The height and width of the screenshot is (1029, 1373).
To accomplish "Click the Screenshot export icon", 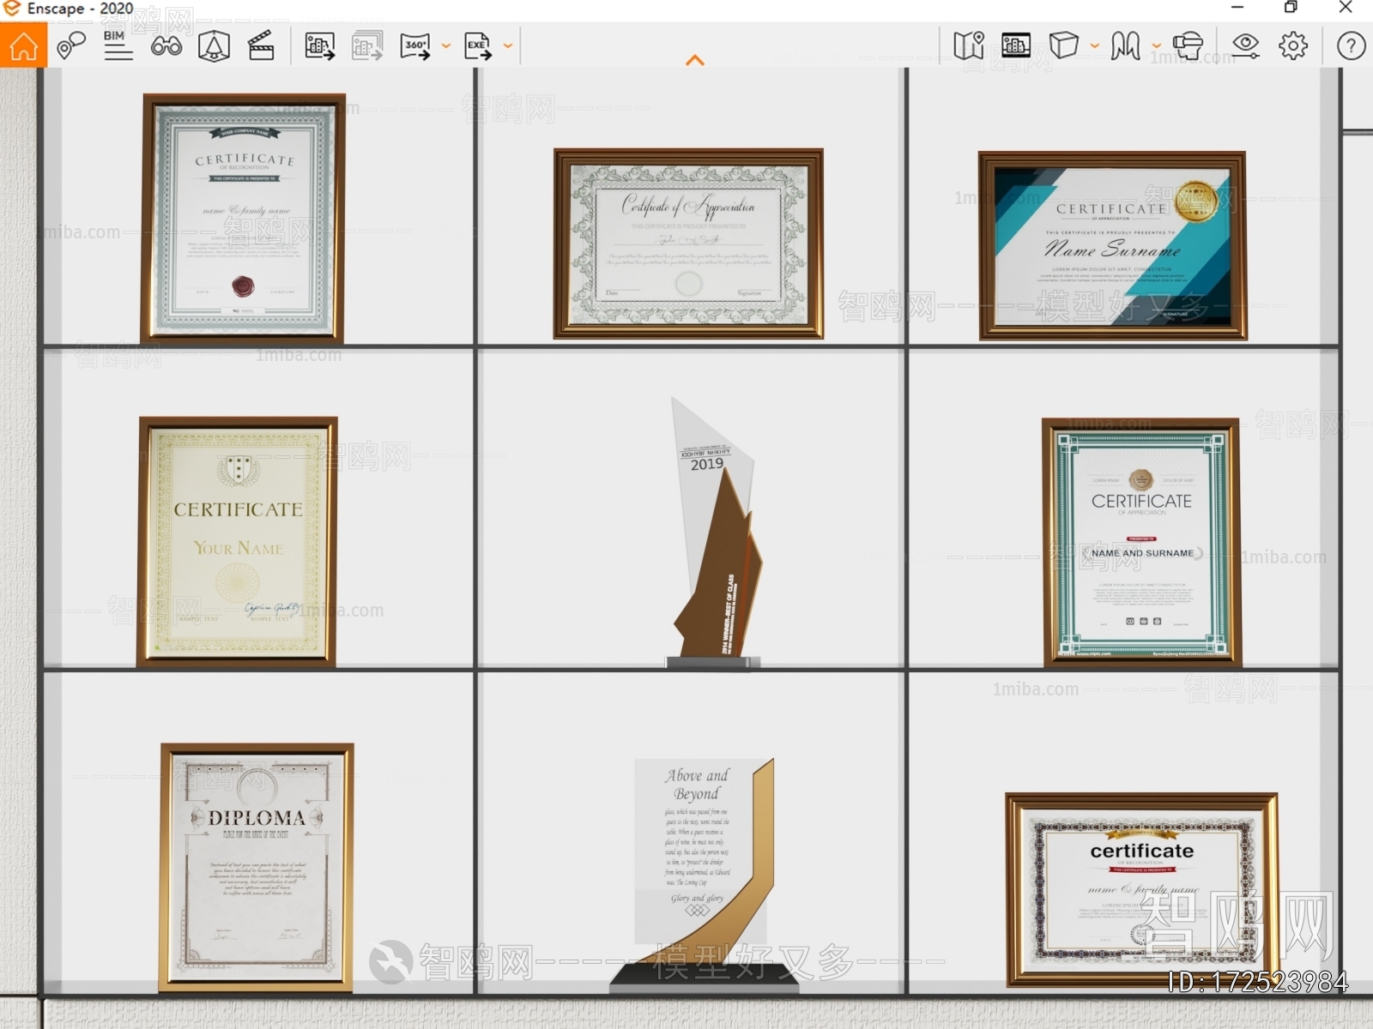I will point(320,45).
